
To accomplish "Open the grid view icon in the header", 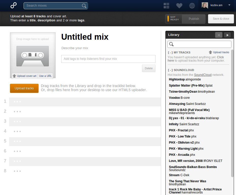I will (166, 6).
